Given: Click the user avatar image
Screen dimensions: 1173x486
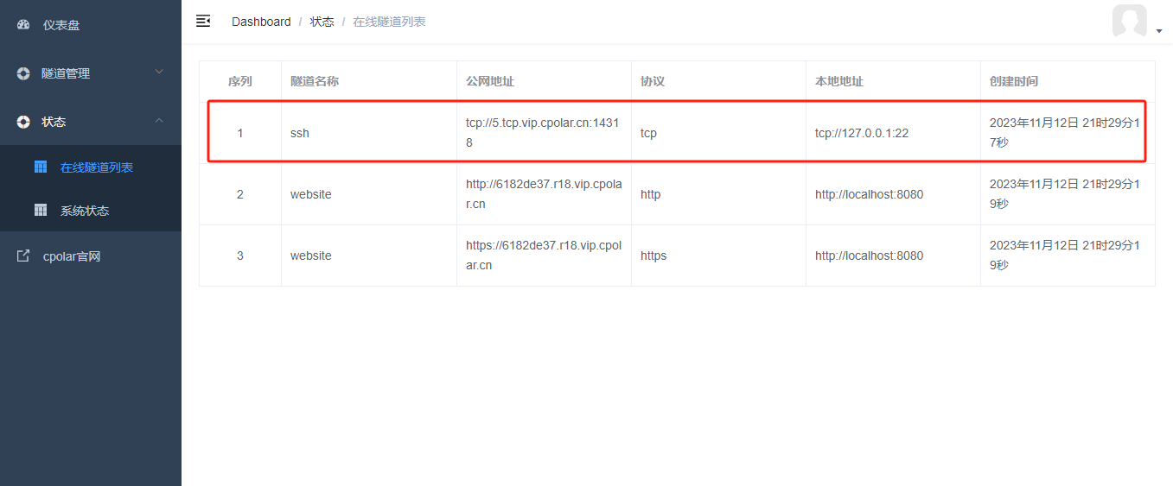Looking at the screenshot, I should tap(1130, 21).
